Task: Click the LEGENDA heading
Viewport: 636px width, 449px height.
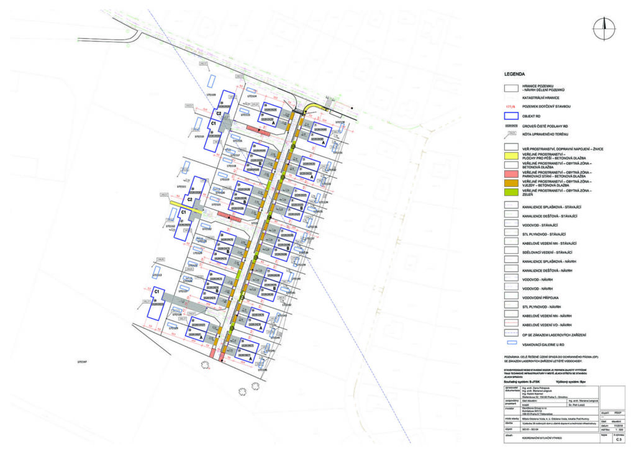Action: (x=514, y=74)
